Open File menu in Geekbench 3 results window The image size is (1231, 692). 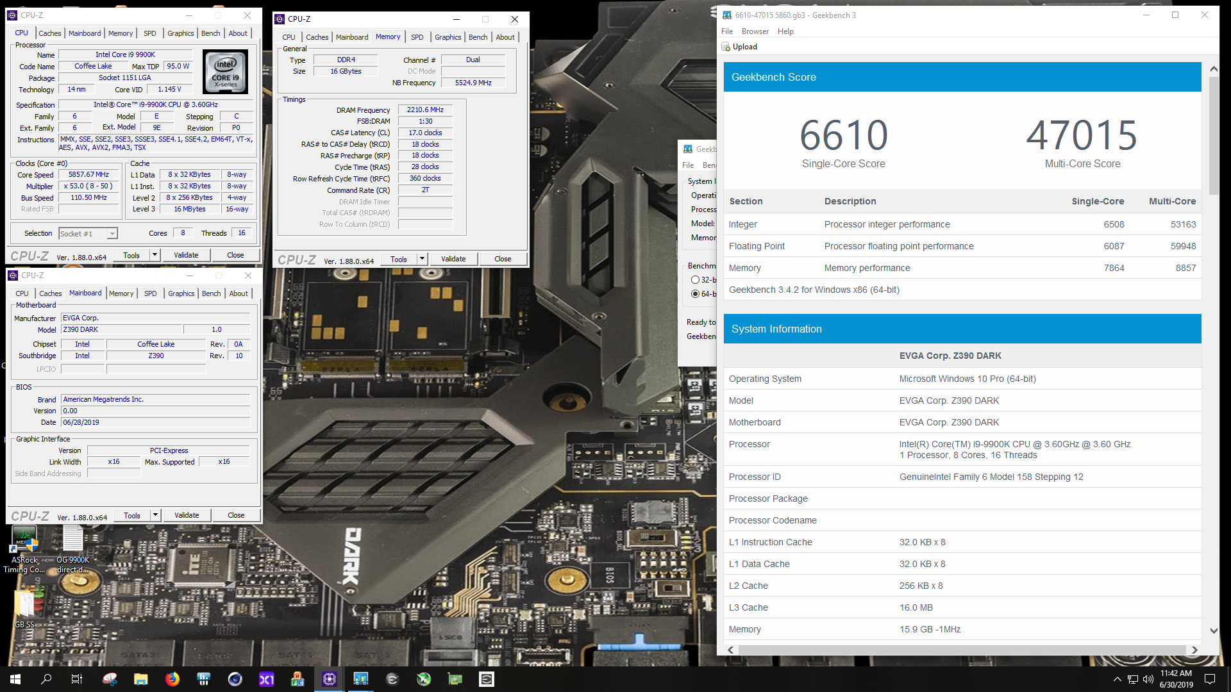[727, 31]
